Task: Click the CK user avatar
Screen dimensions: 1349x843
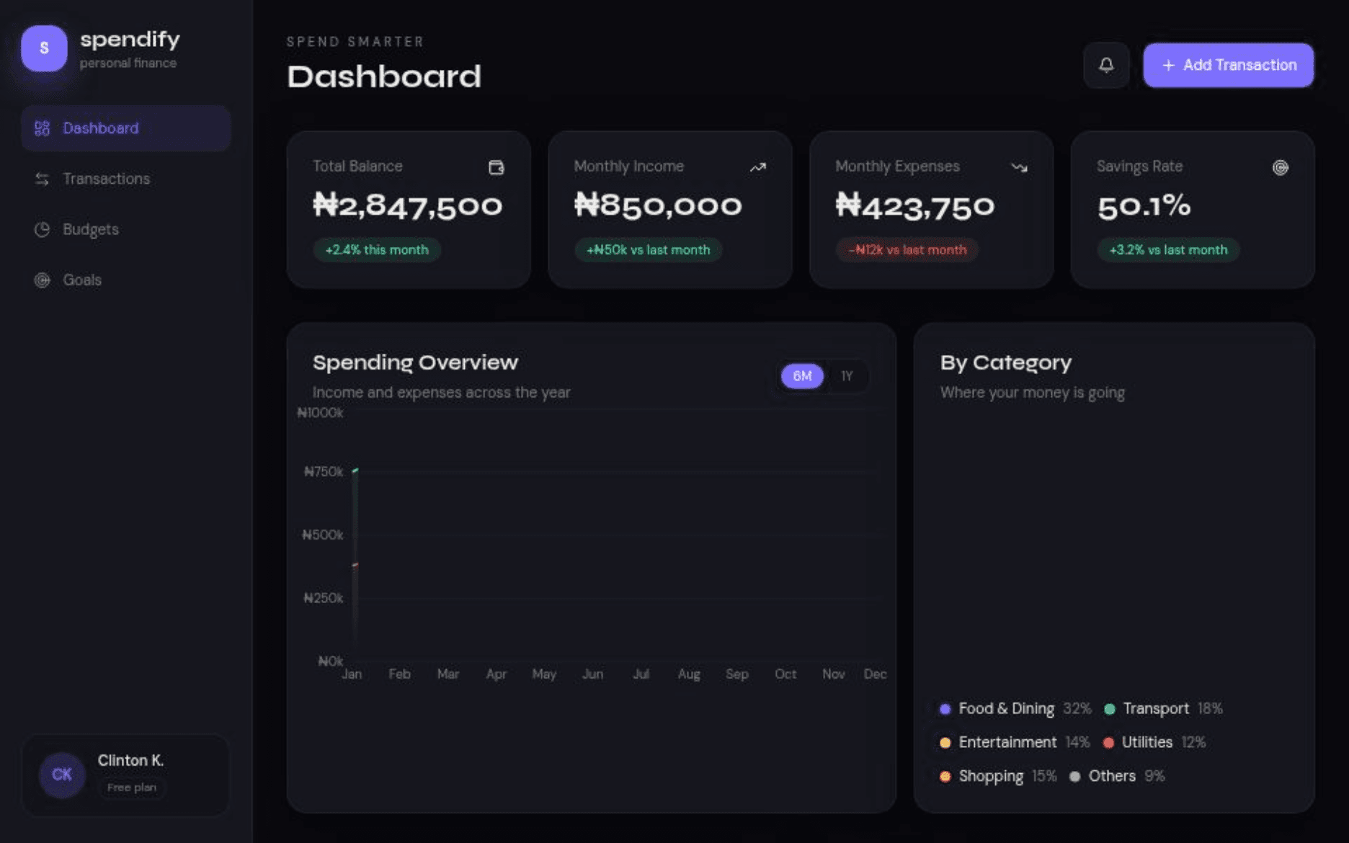Action: 61,774
